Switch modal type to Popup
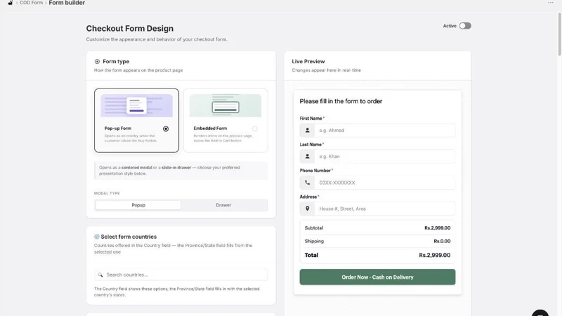 pos(138,205)
